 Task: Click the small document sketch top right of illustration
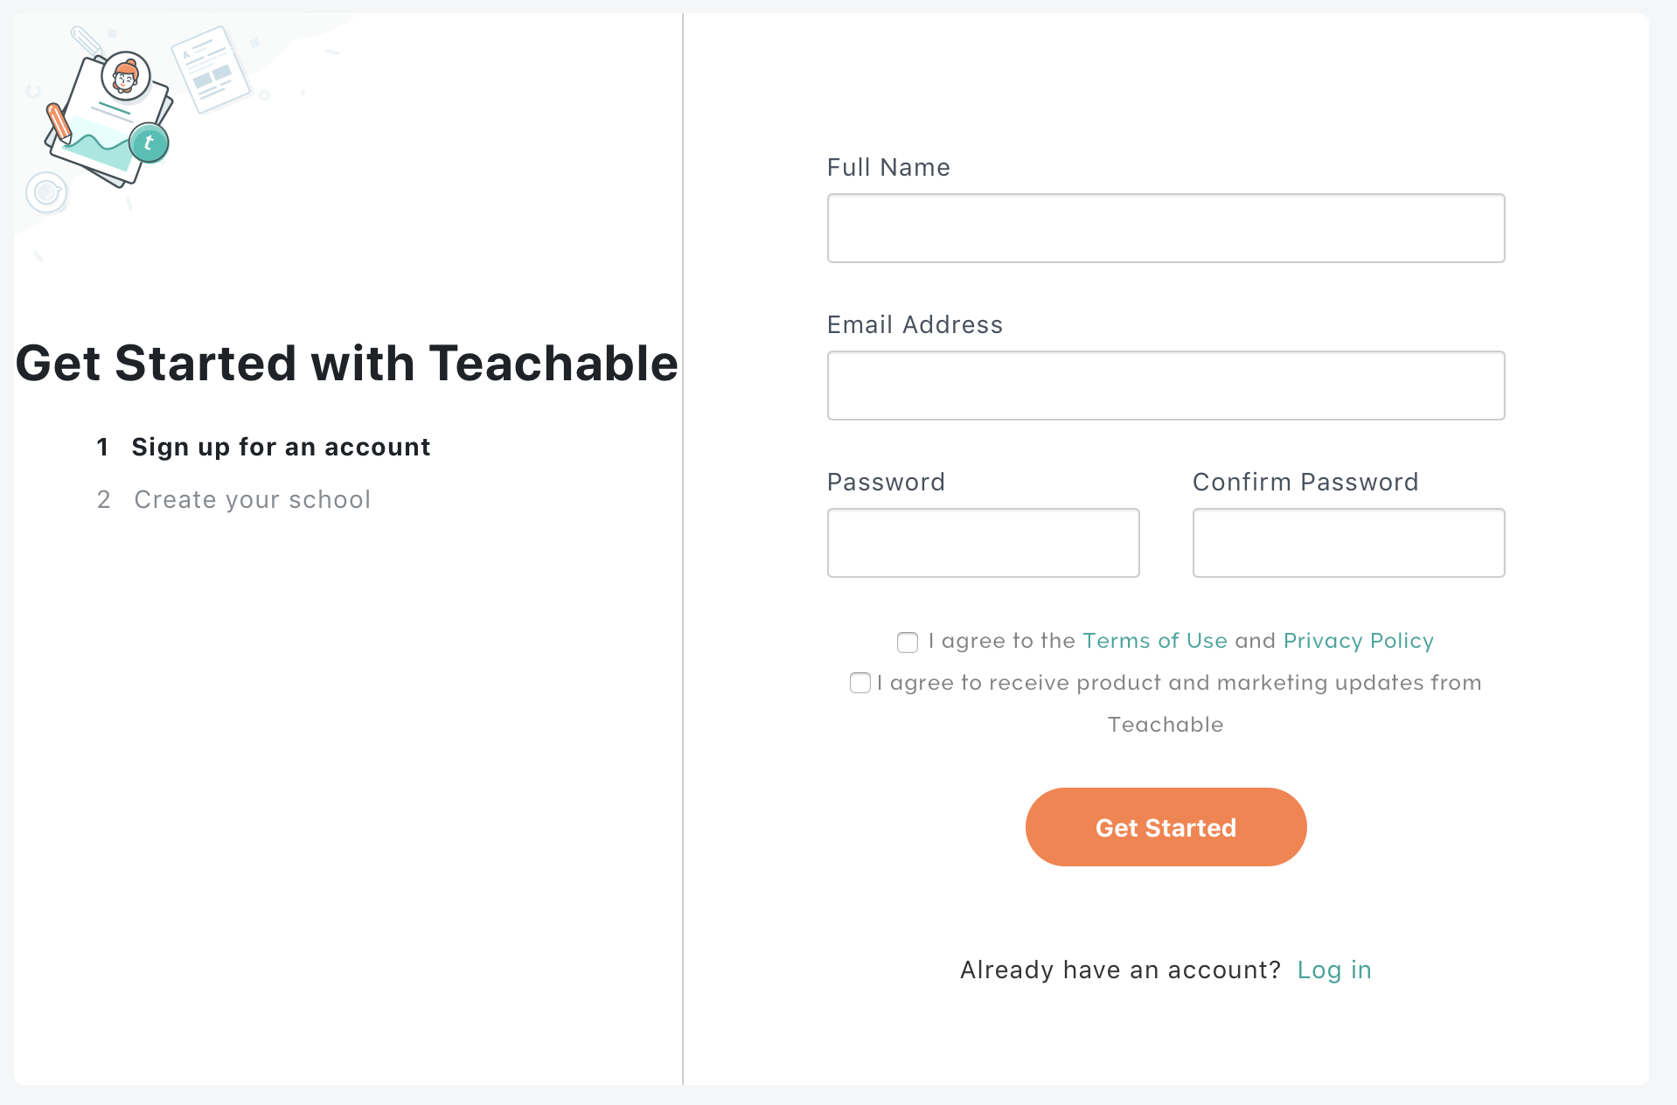[x=210, y=68]
